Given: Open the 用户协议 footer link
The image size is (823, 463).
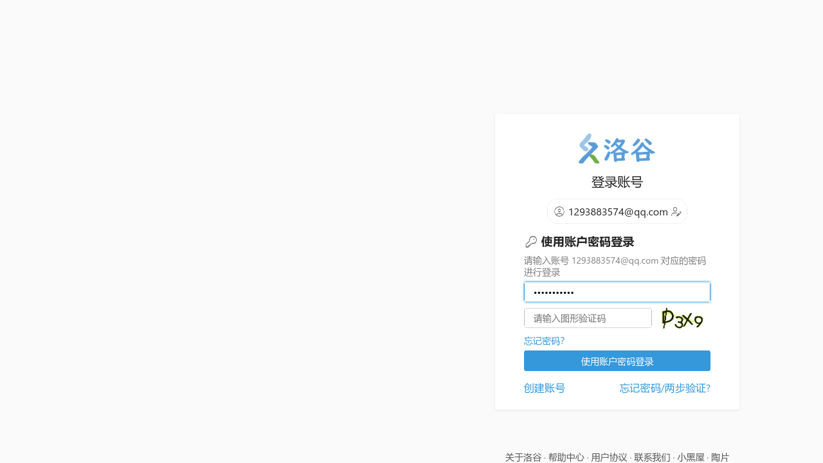Looking at the screenshot, I should (609, 457).
